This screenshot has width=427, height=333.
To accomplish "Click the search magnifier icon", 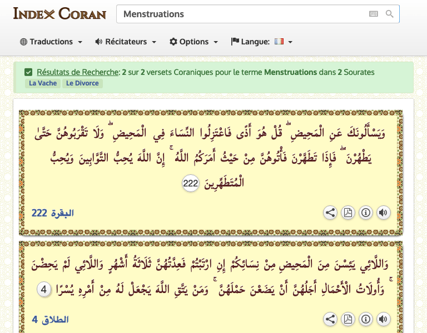I will [x=390, y=14].
